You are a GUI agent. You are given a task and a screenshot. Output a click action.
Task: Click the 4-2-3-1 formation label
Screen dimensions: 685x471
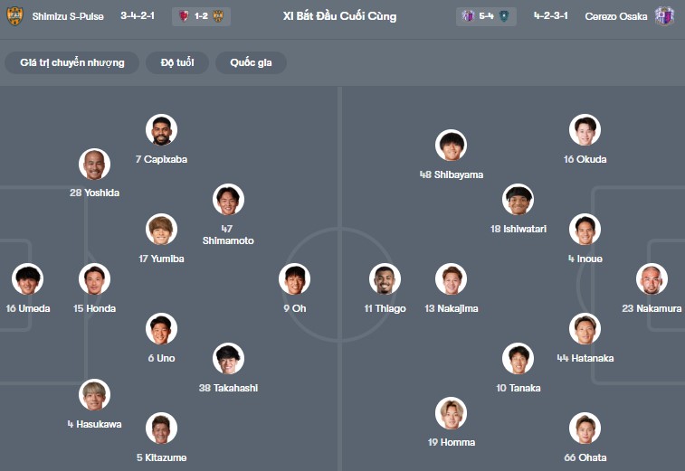[551, 15]
